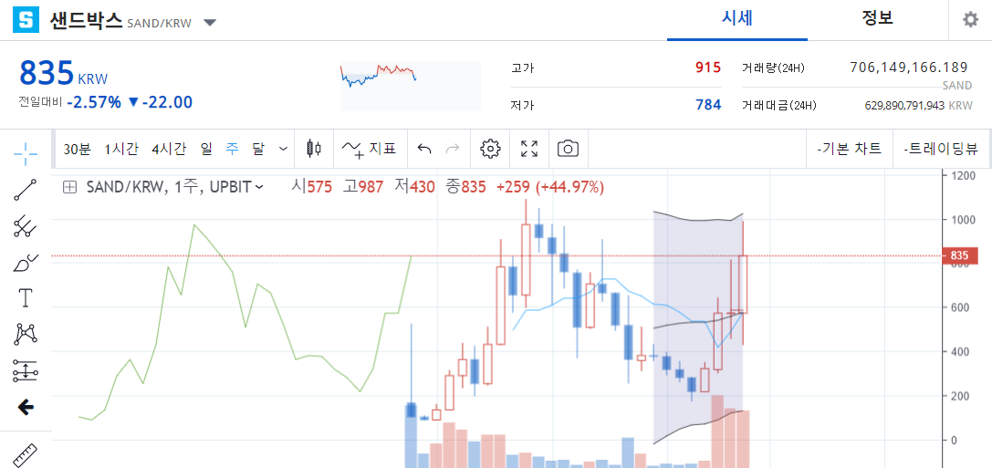This screenshot has height=468, width=992.
Task: Click the black back arrow icon
Action: coord(26,407)
